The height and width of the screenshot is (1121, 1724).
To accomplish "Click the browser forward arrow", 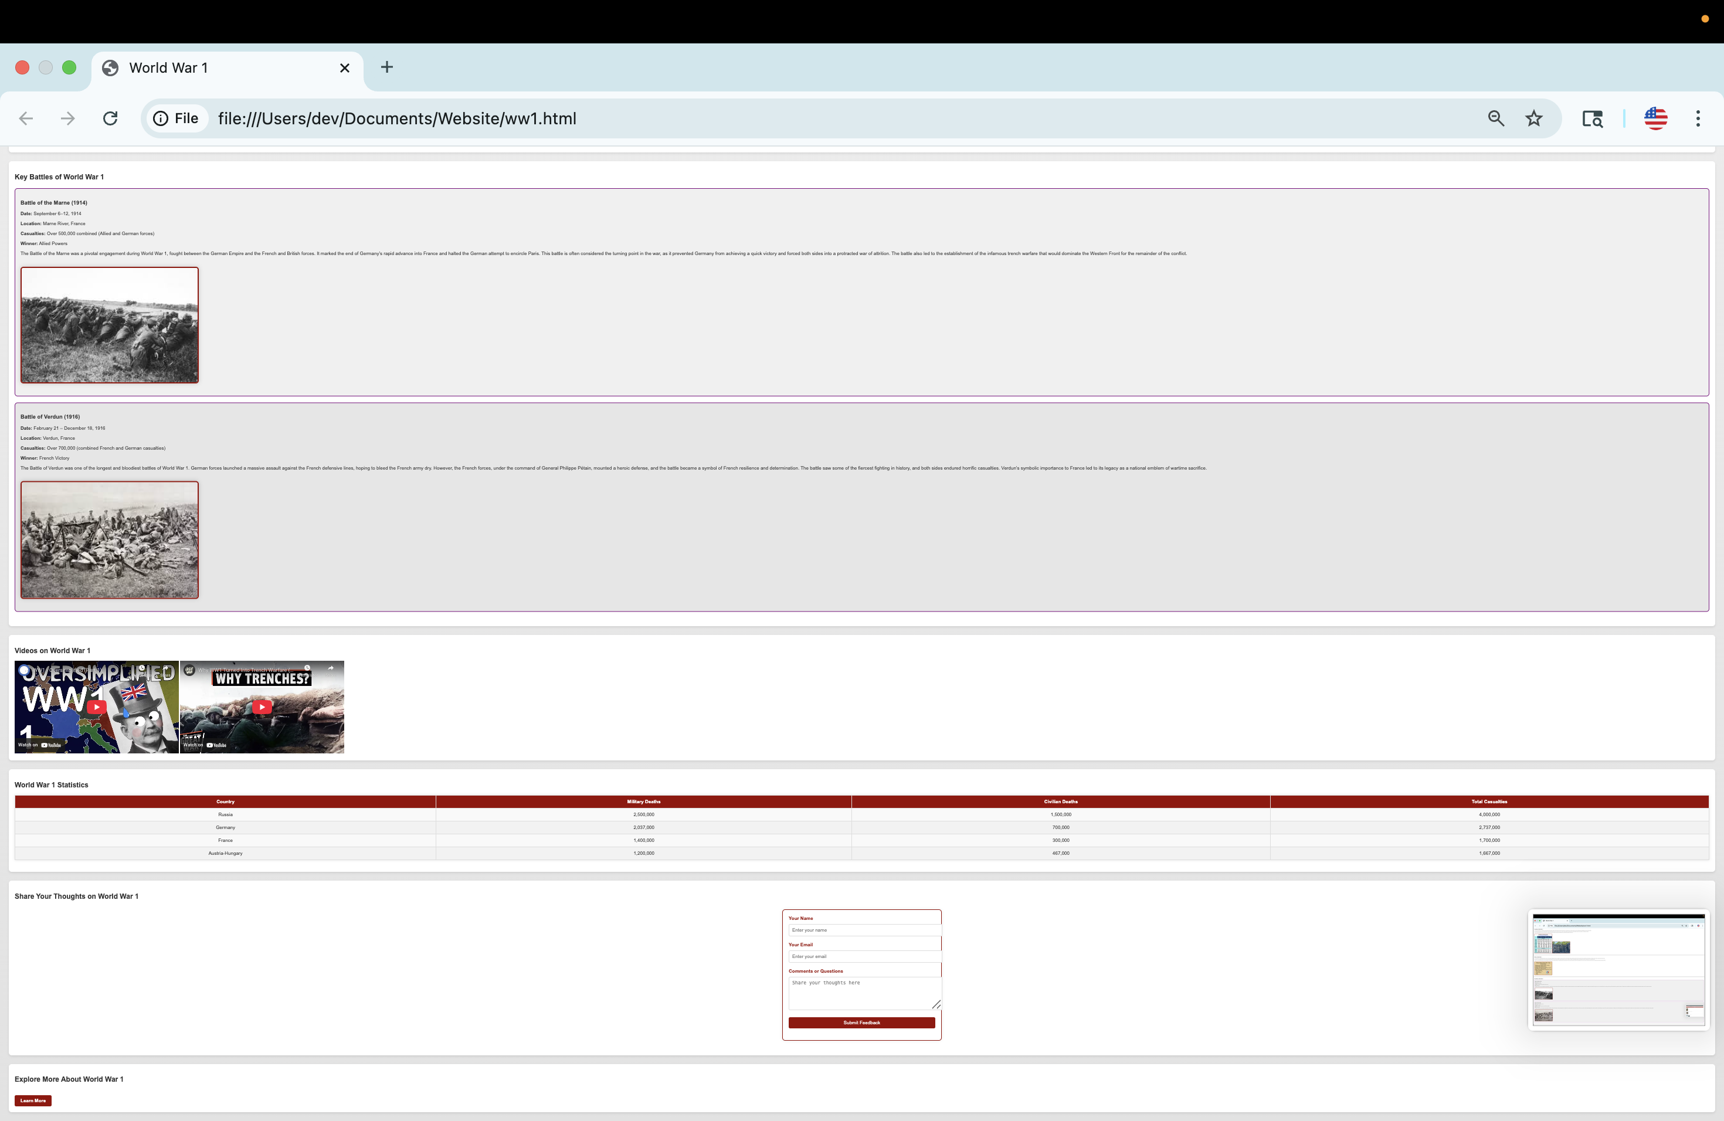I will [67, 118].
